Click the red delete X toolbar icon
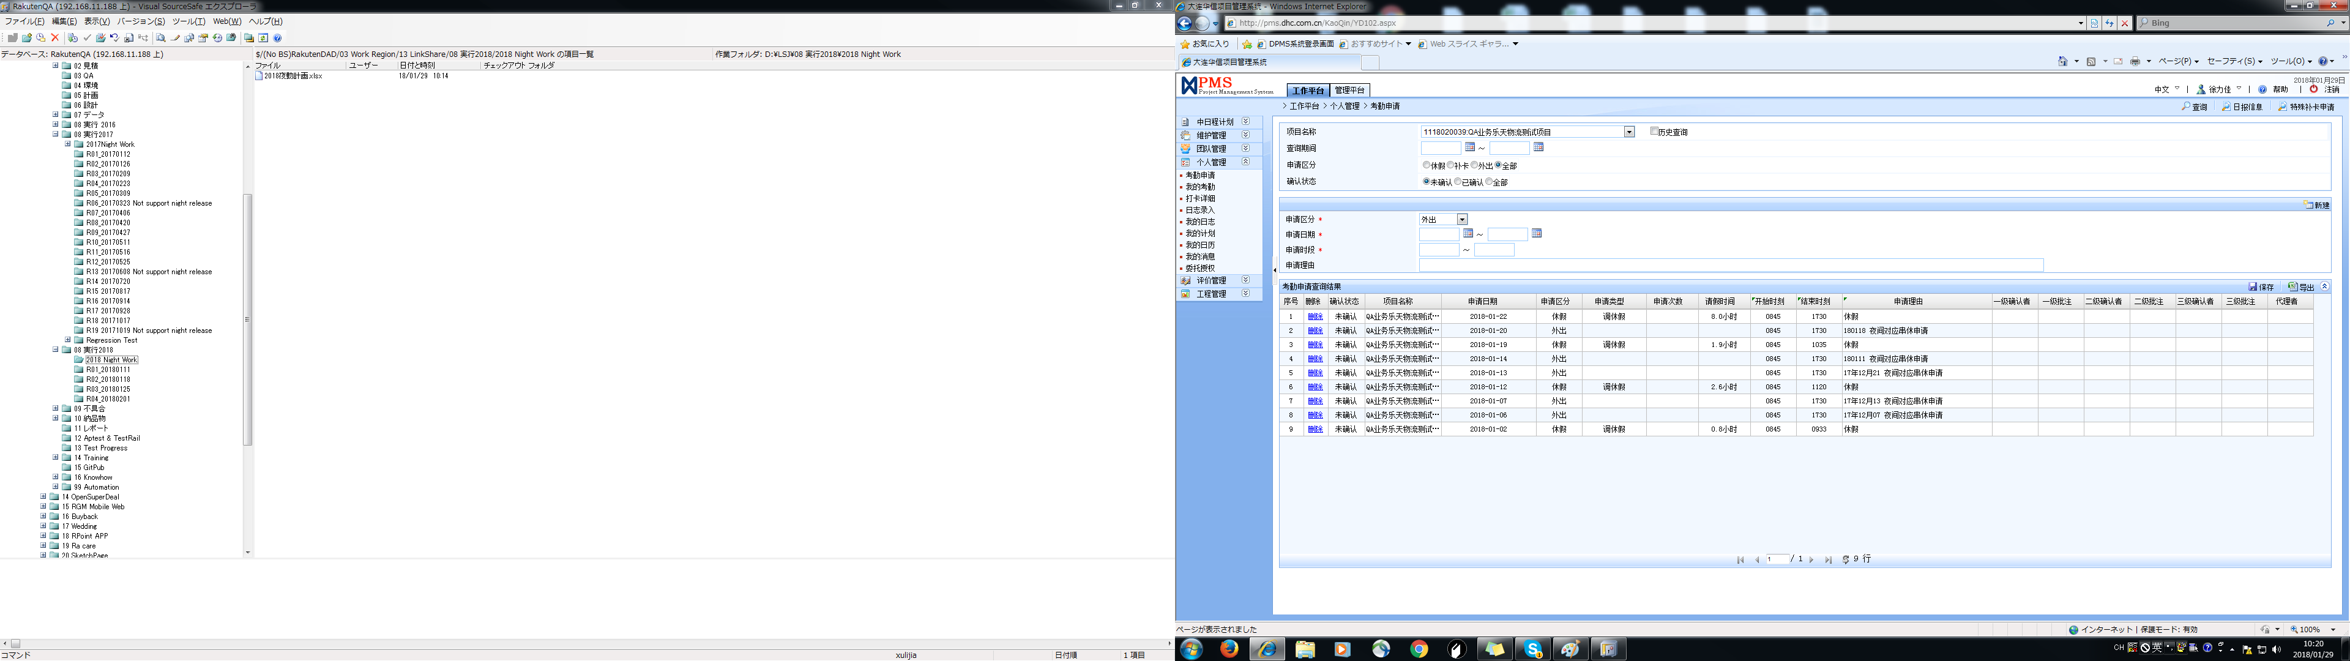The height and width of the screenshot is (661, 2350). [54, 39]
